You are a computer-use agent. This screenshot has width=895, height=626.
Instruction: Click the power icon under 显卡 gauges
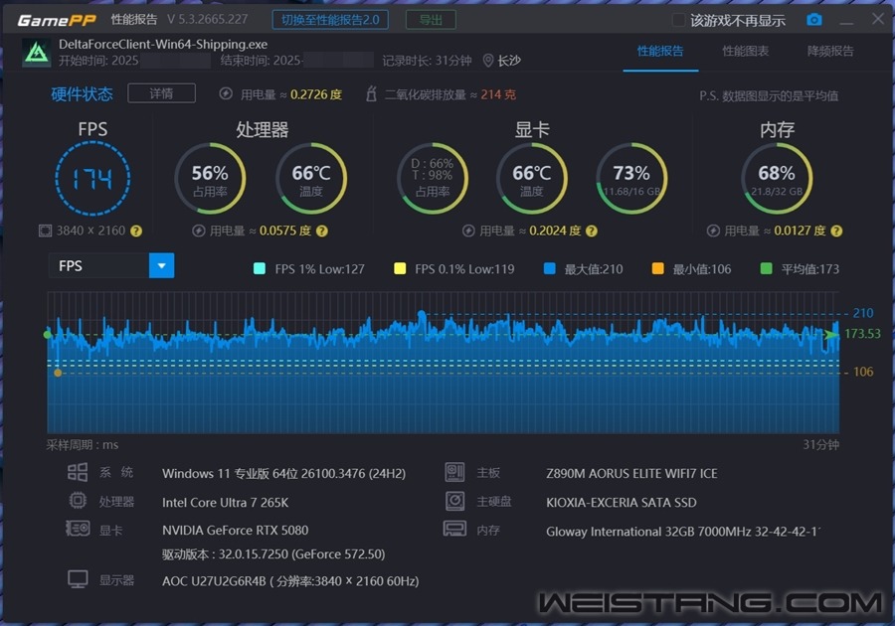tap(468, 231)
